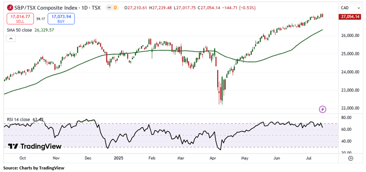Screen dimensions: 366x172
Task: Click the 2025 label on time axis
Action: click(x=118, y=158)
